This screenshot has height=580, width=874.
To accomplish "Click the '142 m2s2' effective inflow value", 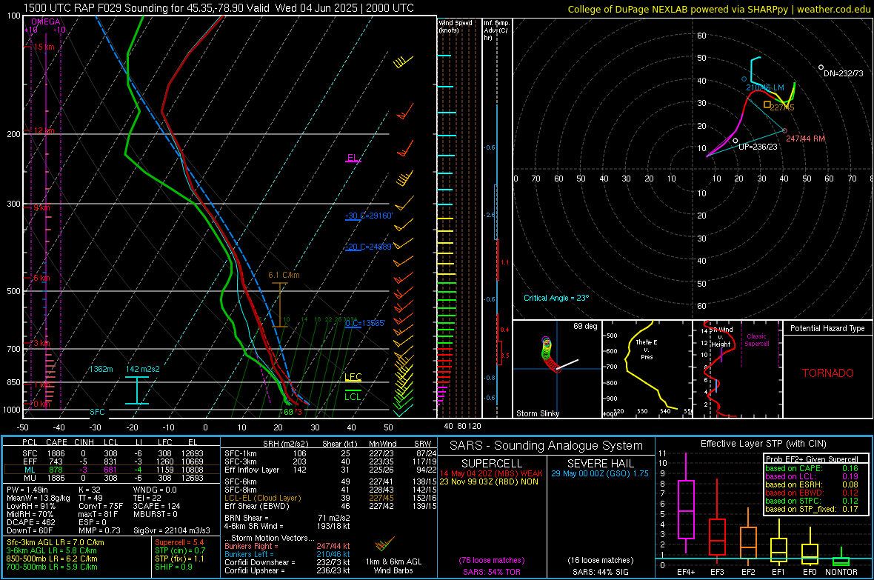I will click(143, 369).
